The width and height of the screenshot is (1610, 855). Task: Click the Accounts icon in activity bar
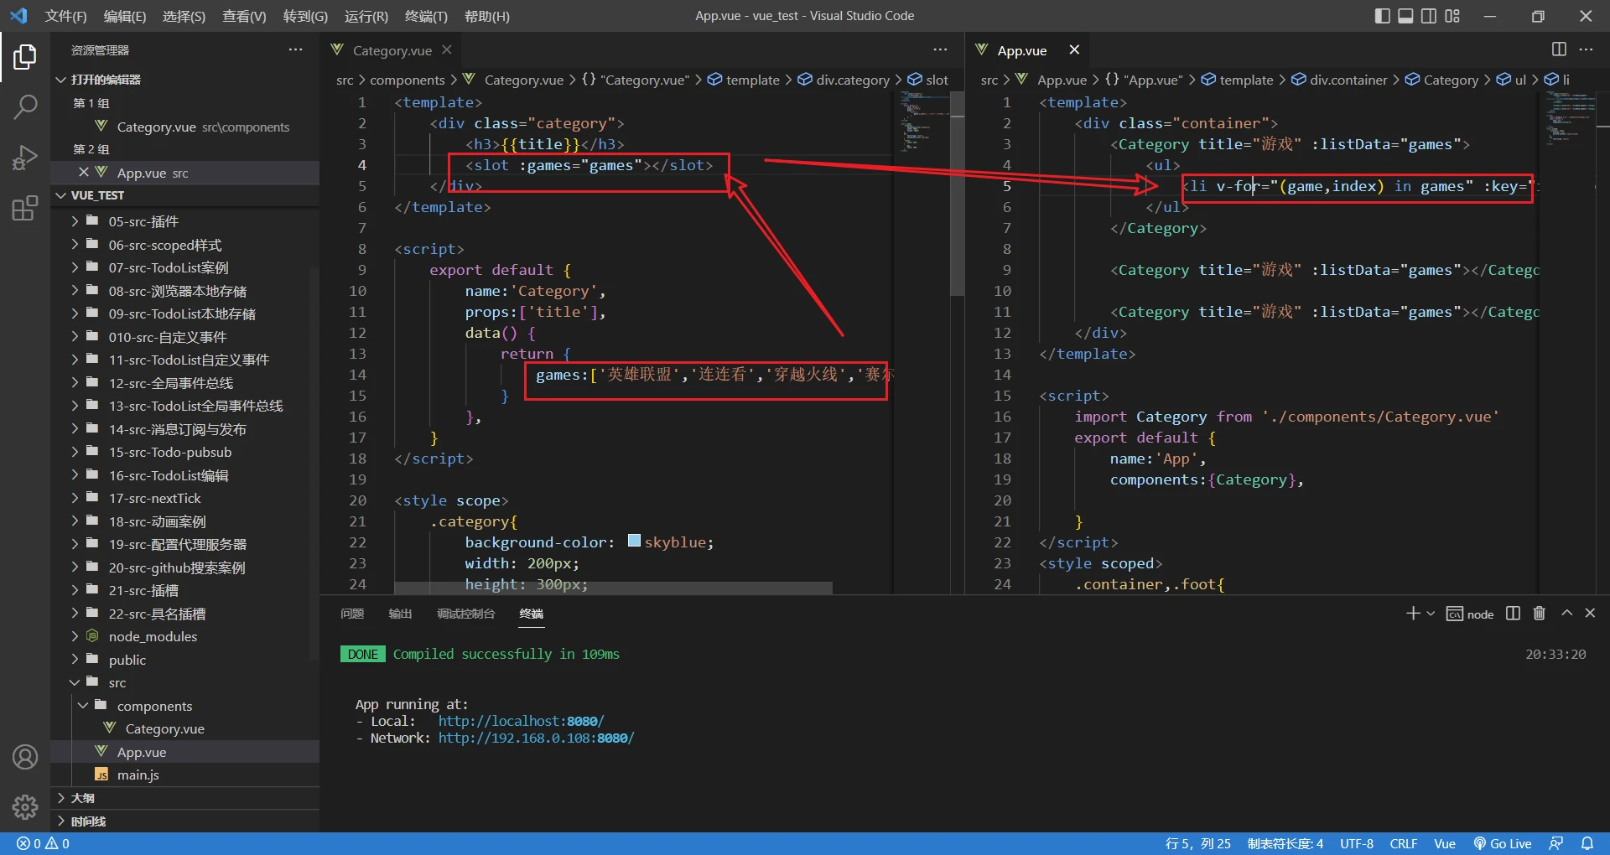(x=25, y=757)
